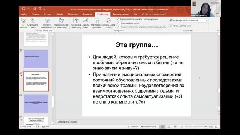Go to previous slide double-arrow button
Screen dimensions: 240x135
click(x=219, y=111)
